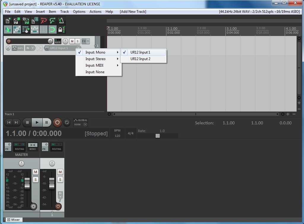
Task: Go to project start in transport
Action: pyautogui.click(x=9, y=123)
